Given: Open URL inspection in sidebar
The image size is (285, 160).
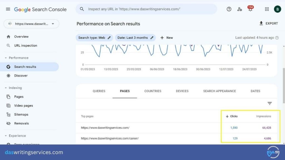Looking at the screenshot, I should click(26, 46).
